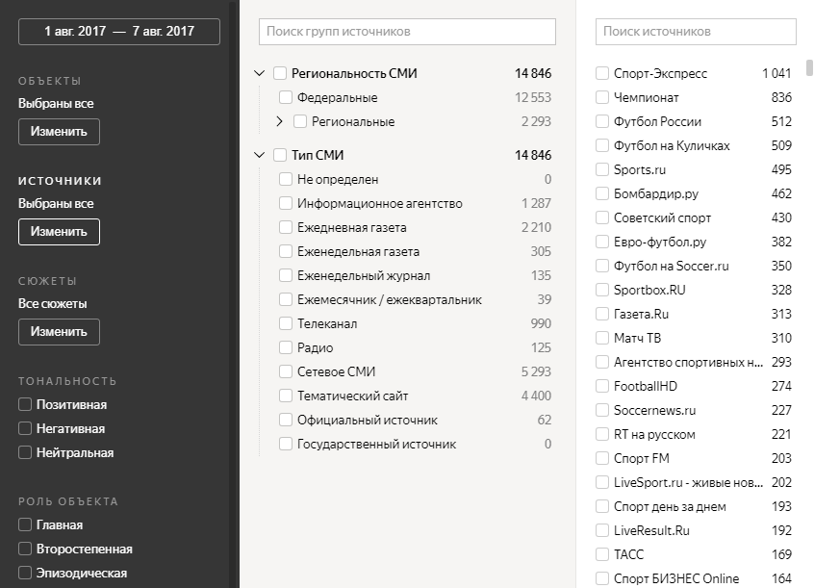Collapse the Тип СМИ group

click(260, 155)
